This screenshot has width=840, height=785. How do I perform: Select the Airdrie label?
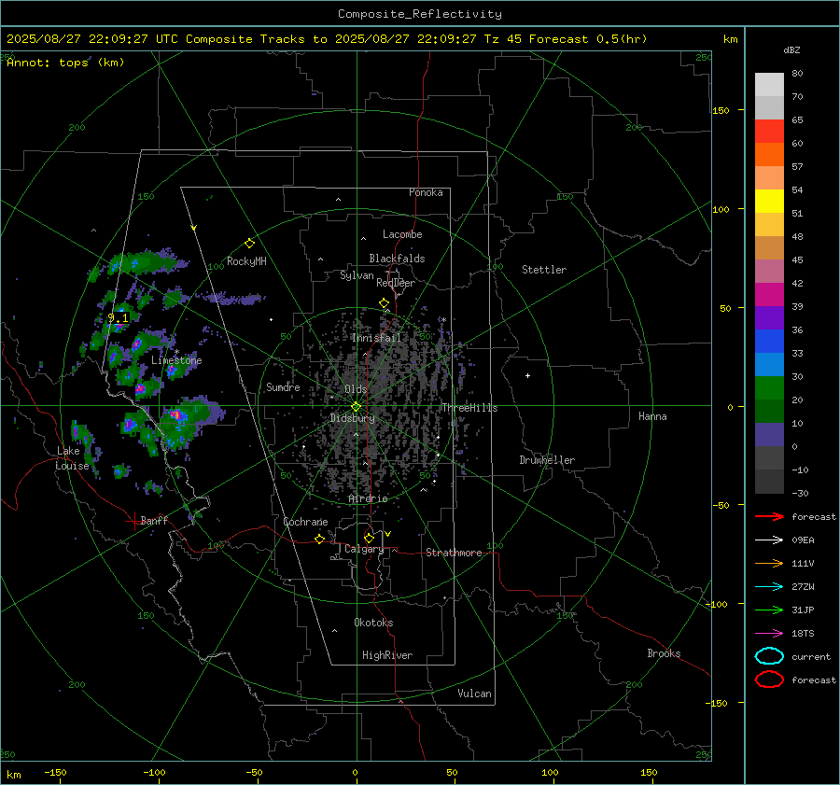(x=368, y=498)
